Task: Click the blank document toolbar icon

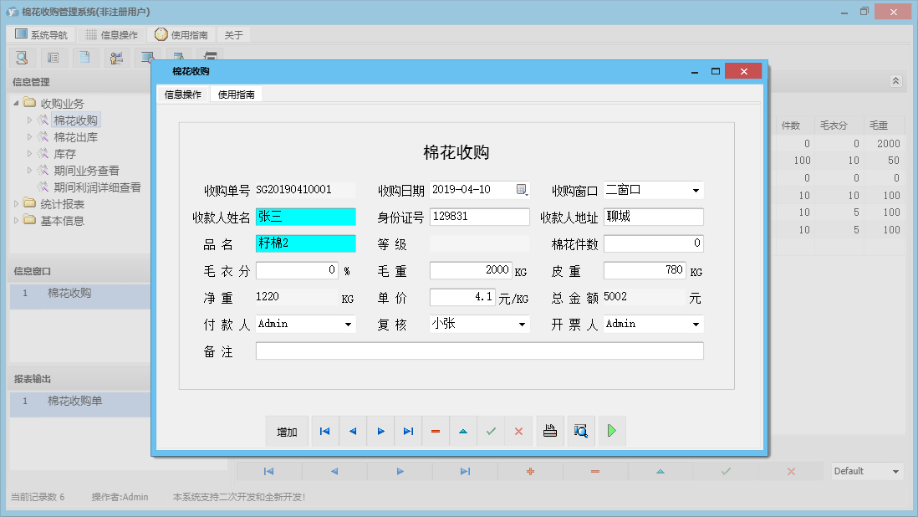Action: pyautogui.click(x=84, y=58)
